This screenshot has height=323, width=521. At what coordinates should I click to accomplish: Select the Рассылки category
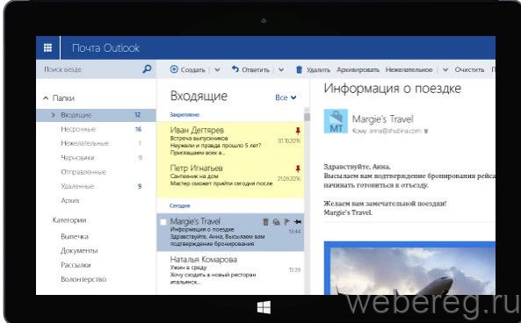point(76,265)
